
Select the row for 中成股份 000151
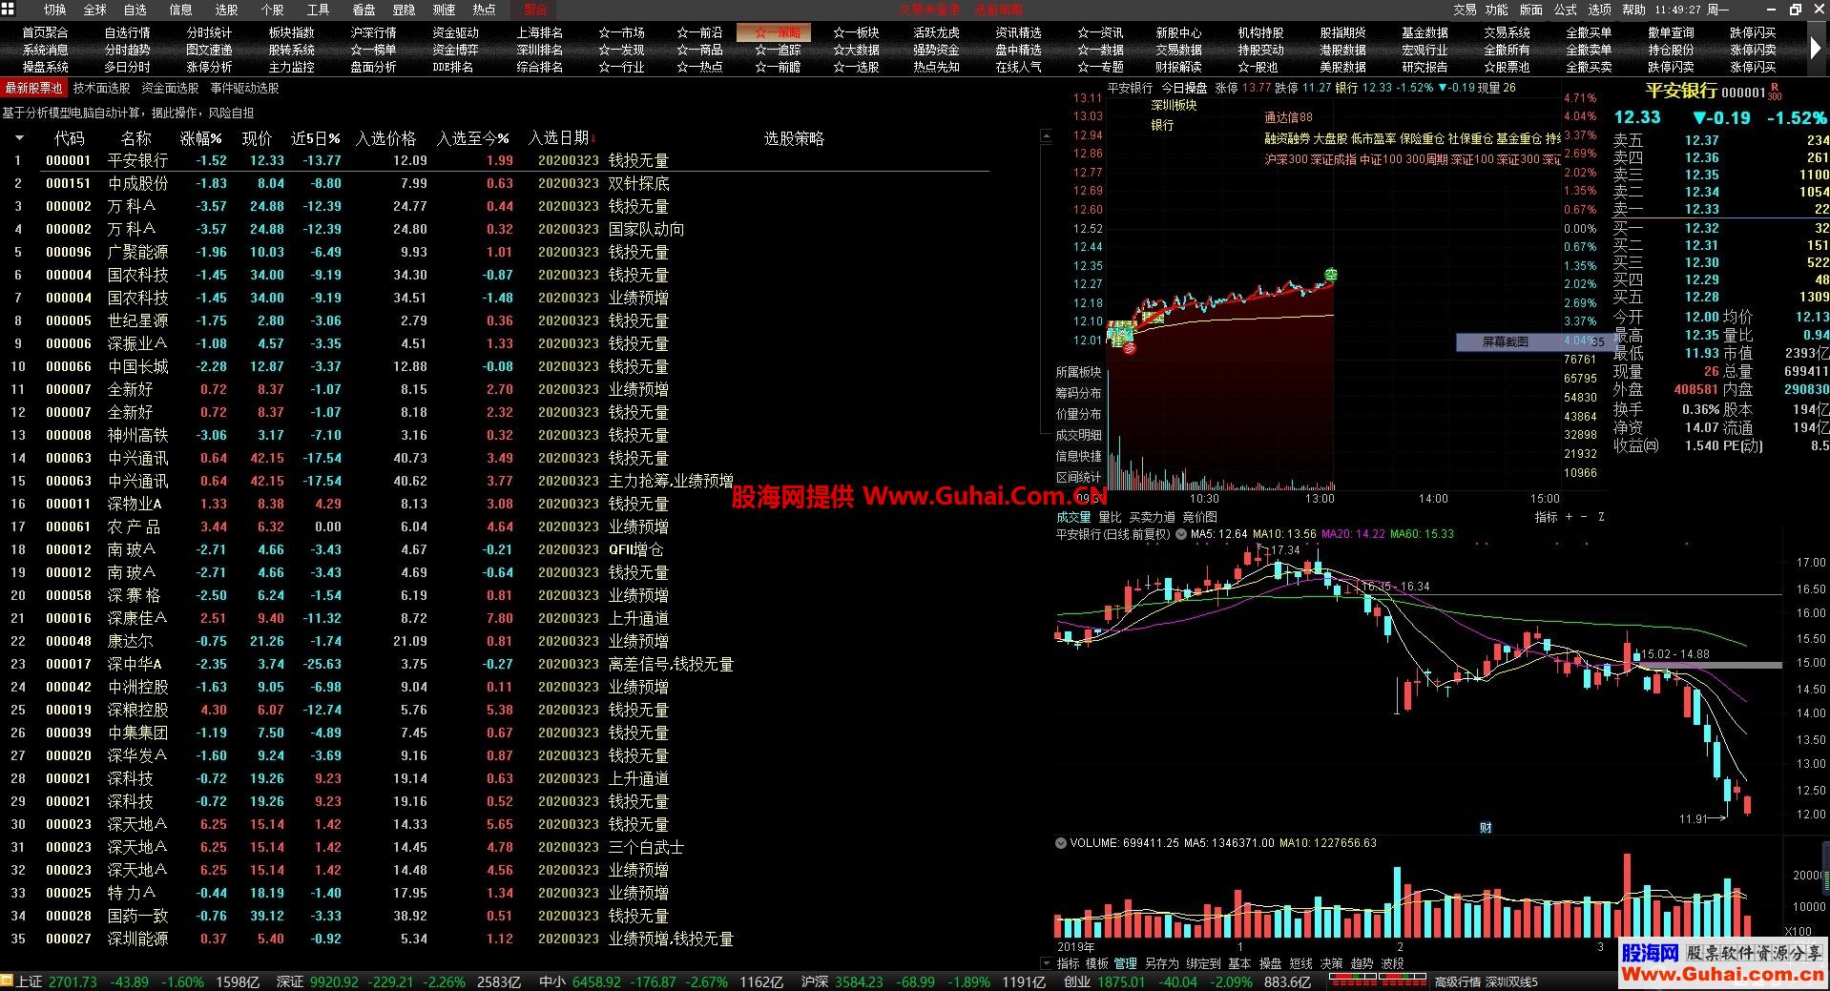pyautogui.click(x=496, y=183)
